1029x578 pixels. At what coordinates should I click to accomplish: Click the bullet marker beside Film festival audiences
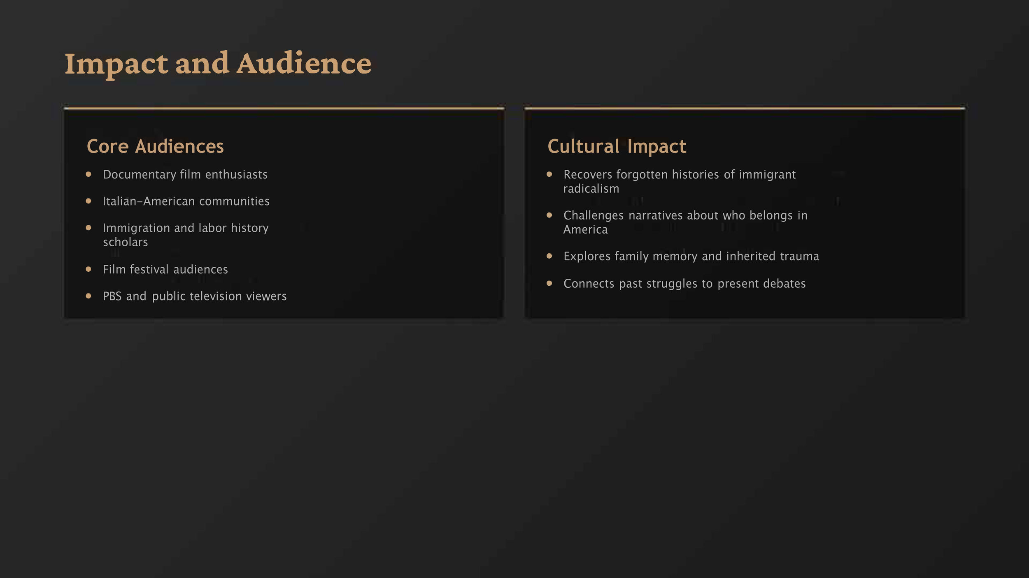89,269
